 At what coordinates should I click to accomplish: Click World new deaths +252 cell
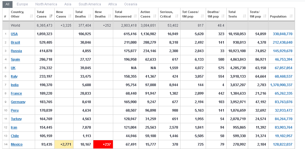[103, 25]
